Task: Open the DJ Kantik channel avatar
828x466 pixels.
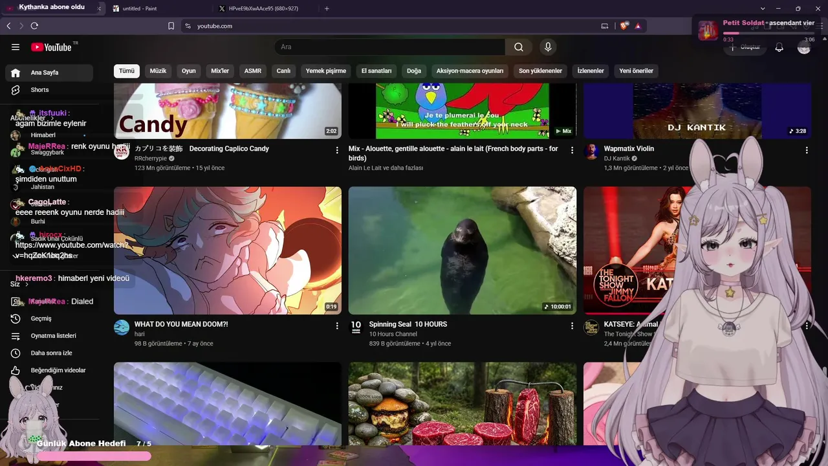Action: [x=591, y=152]
